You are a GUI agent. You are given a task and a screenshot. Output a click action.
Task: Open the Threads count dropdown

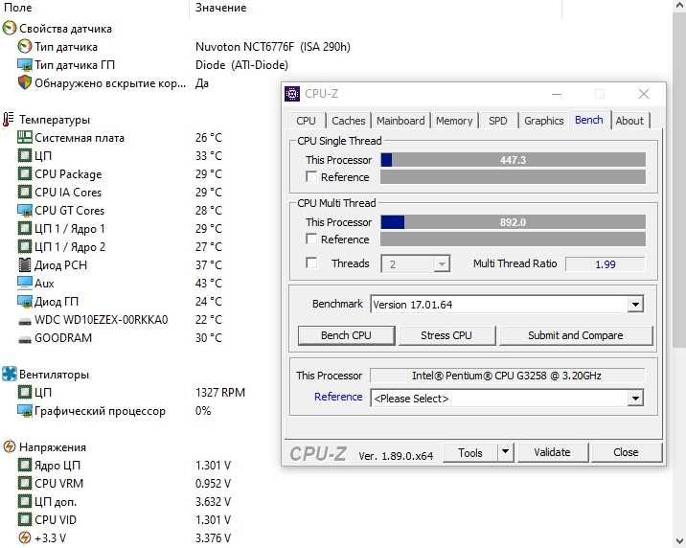tap(442, 263)
